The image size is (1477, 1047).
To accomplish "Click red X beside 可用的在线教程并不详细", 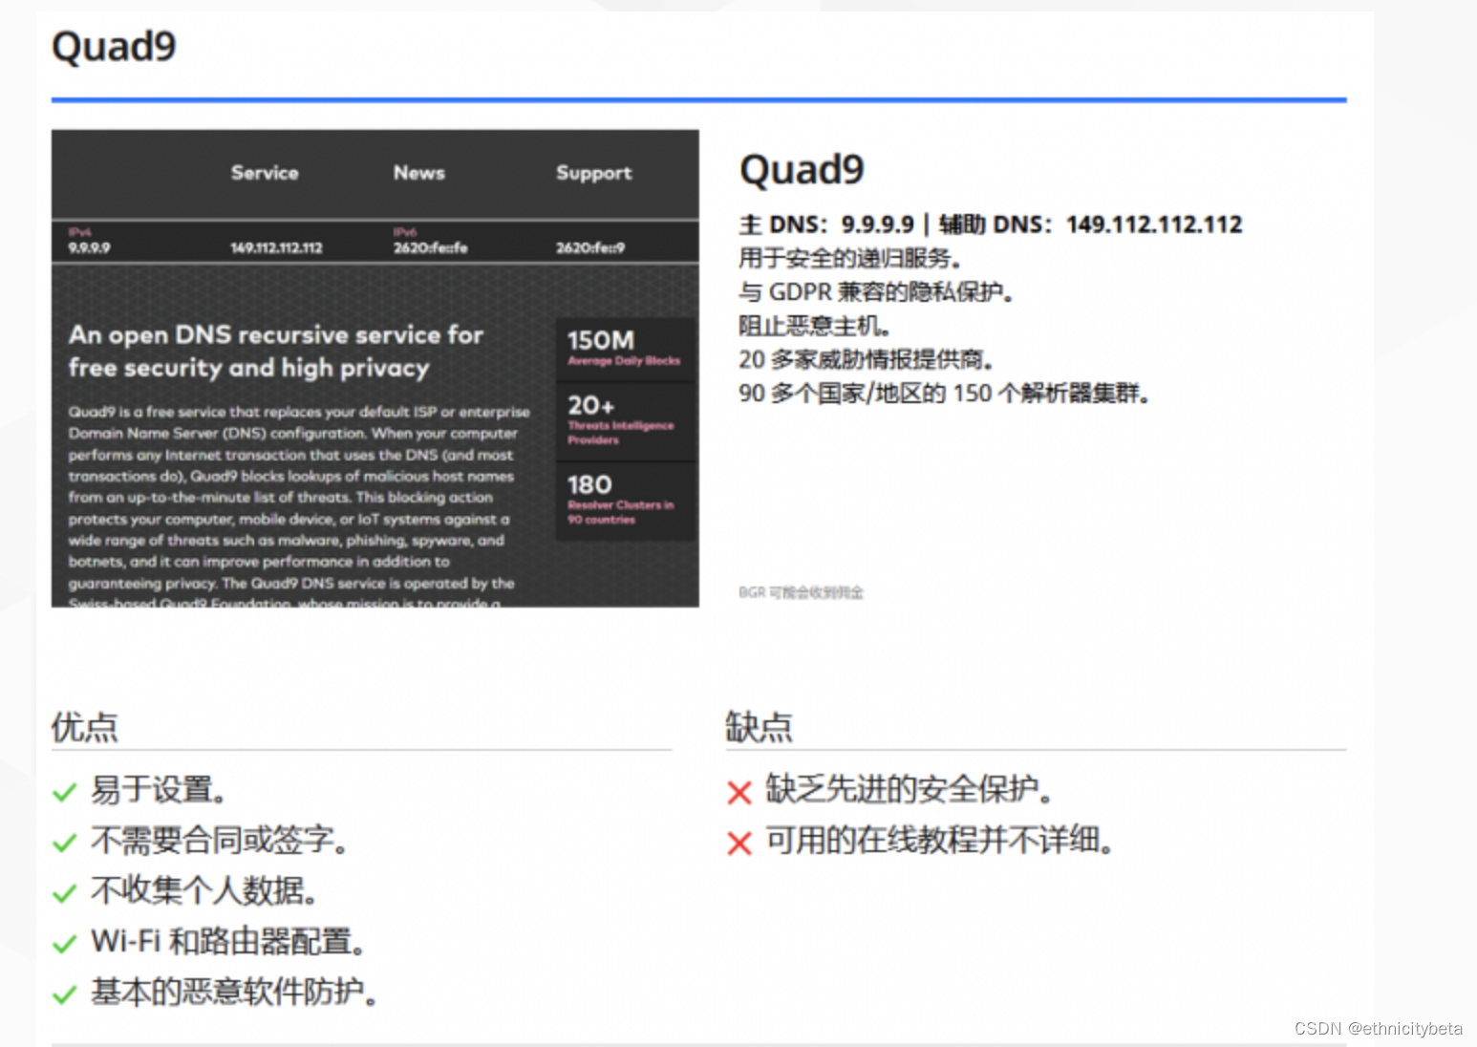I will (x=739, y=843).
